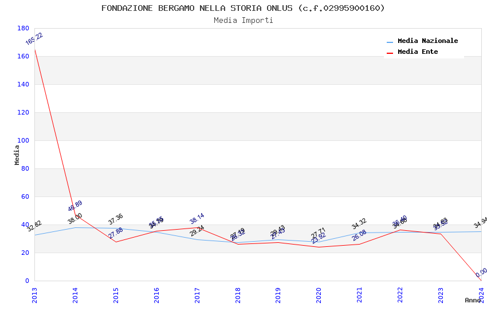Click the 2015 year label

(116, 295)
